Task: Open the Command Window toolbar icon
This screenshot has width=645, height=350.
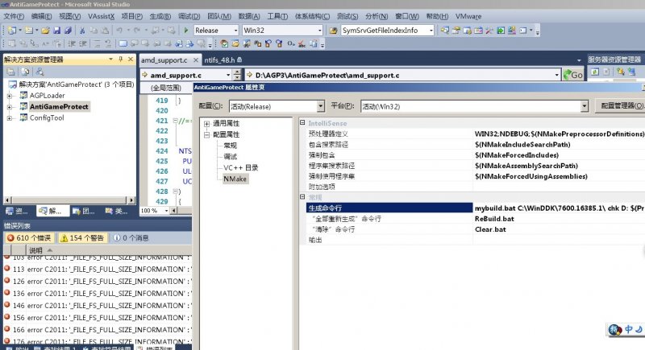Action: [x=522, y=31]
